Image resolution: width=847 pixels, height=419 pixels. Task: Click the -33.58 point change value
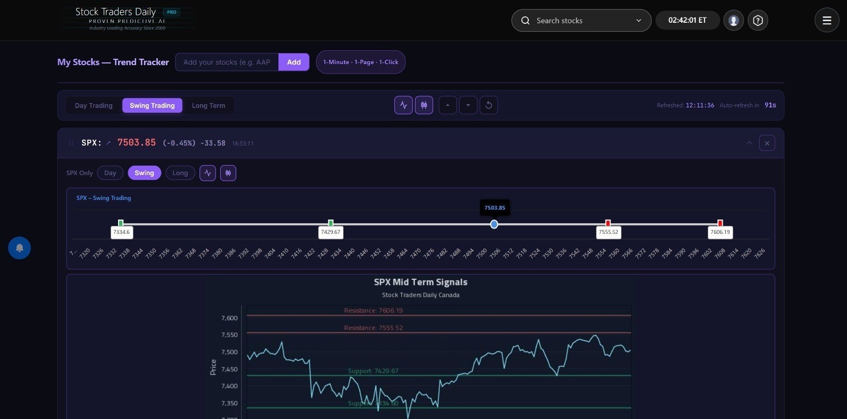pos(213,143)
